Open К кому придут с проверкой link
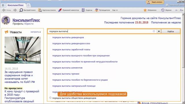185x104 pixels. click(22, 96)
